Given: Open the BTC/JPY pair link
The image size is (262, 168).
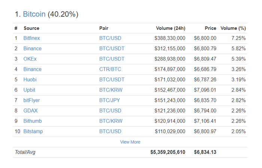Looking at the screenshot, I should [110, 100].
